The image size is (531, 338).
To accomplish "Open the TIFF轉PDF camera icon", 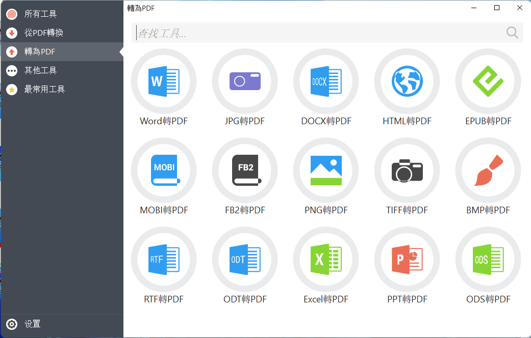I will pos(407,171).
